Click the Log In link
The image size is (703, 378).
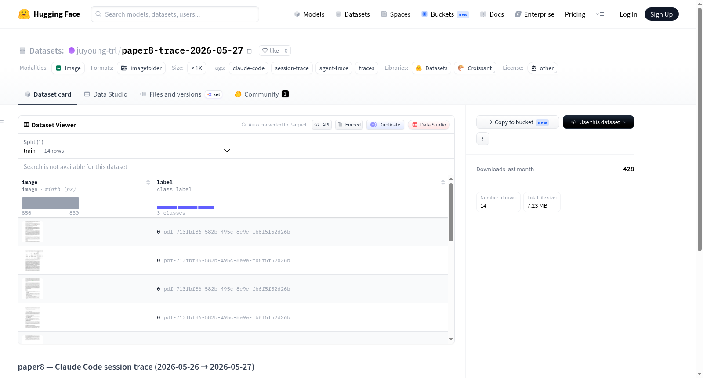628,14
